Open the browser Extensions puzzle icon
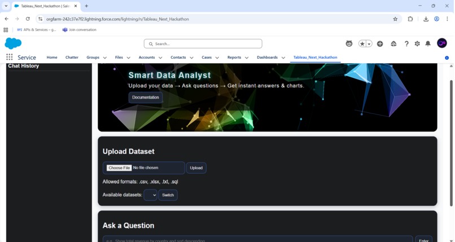 [x=410, y=19]
